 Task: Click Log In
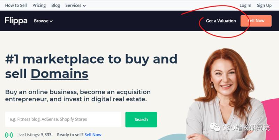tap(246, 6)
